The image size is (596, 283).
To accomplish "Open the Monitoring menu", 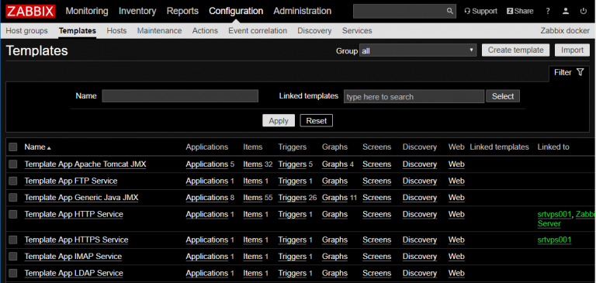I will point(87,12).
